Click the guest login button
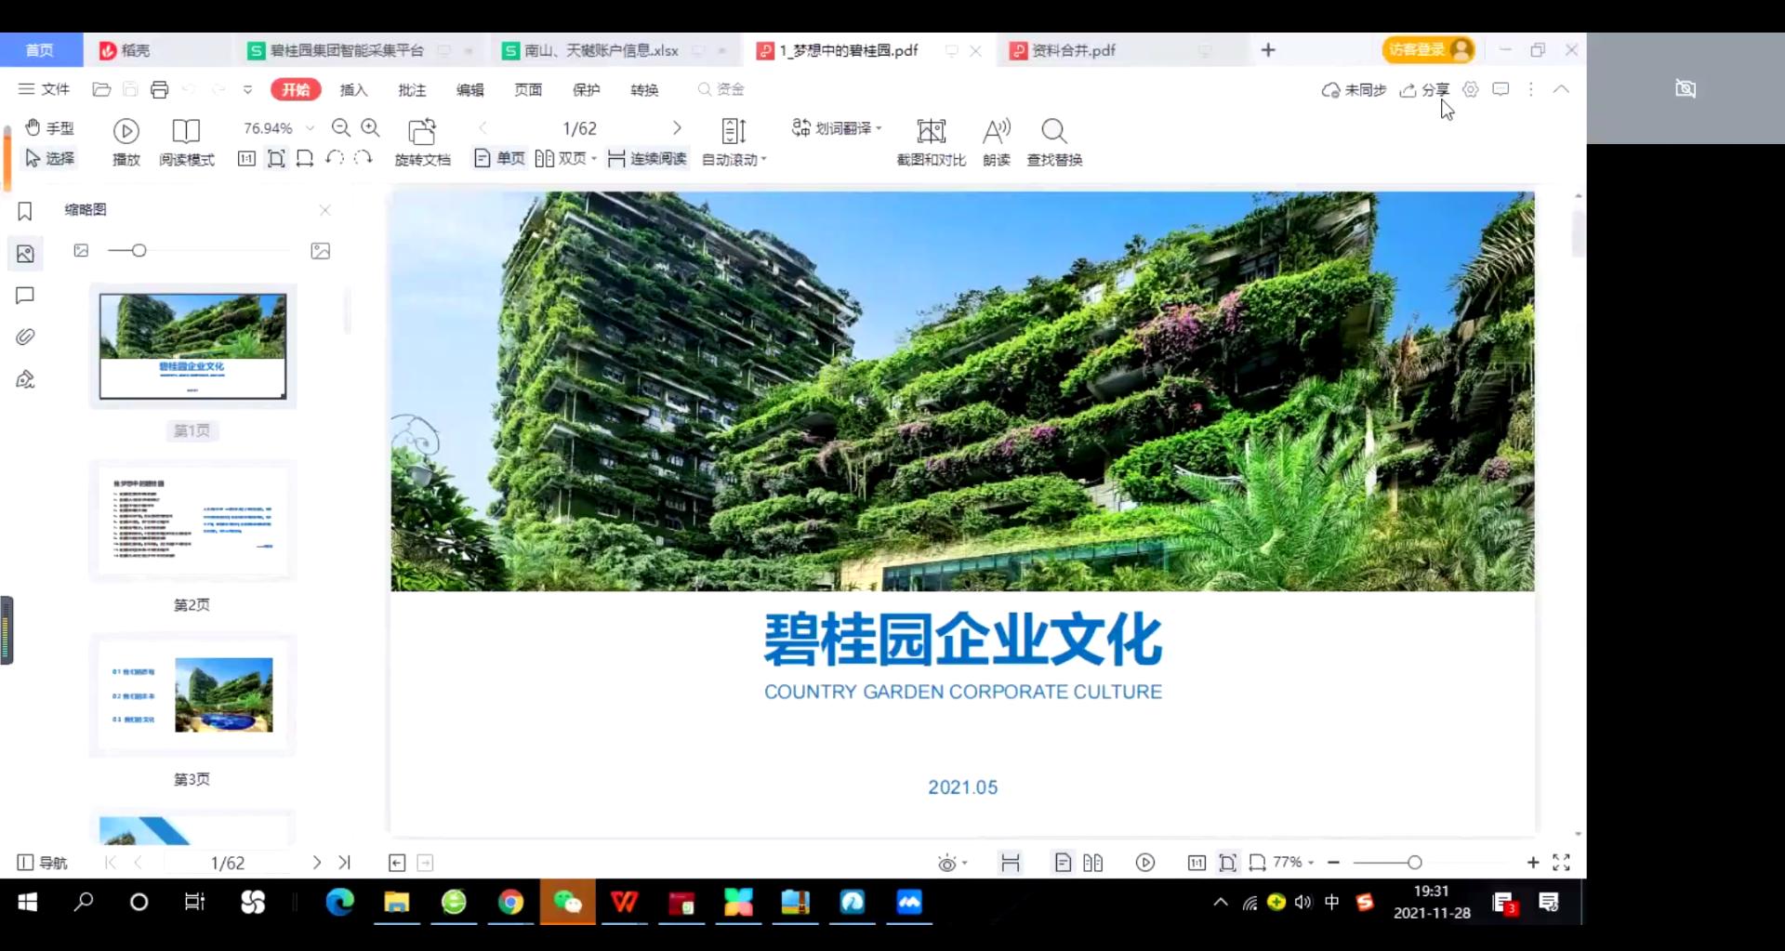This screenshot has width=1785, height=951. tap(1427, 50)
